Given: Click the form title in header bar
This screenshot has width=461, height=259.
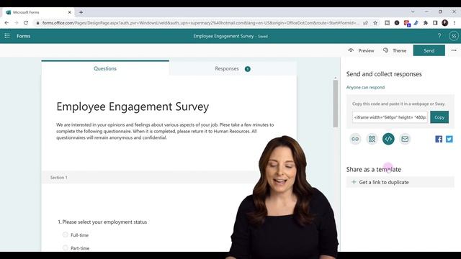Looking at the screenshot, I should point(223,36).
